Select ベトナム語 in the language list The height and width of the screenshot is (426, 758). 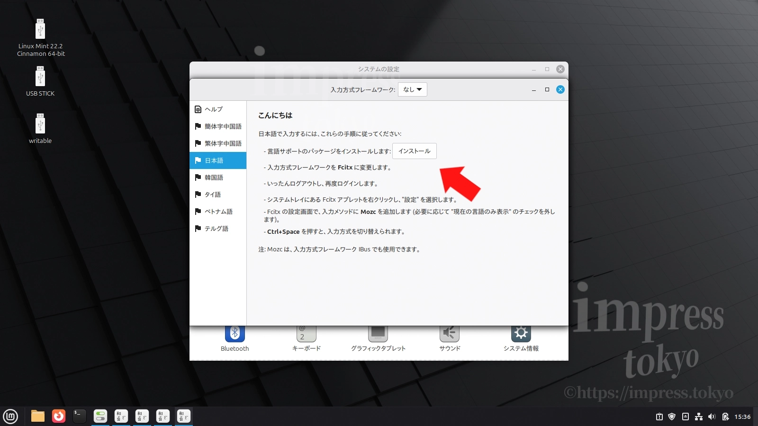(218, 212)
